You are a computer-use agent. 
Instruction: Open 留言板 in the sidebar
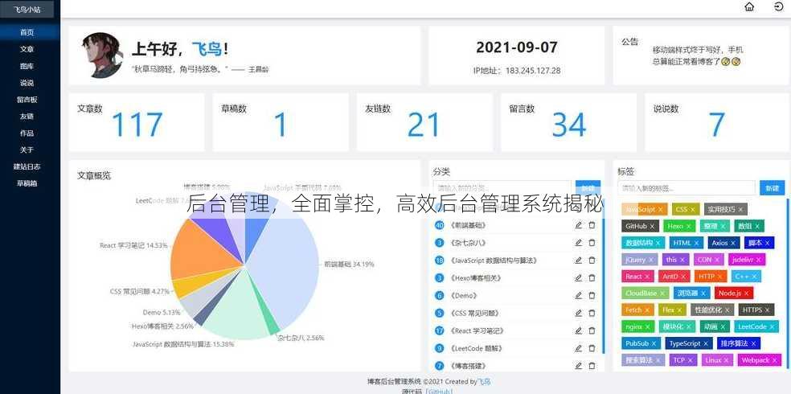27,100
